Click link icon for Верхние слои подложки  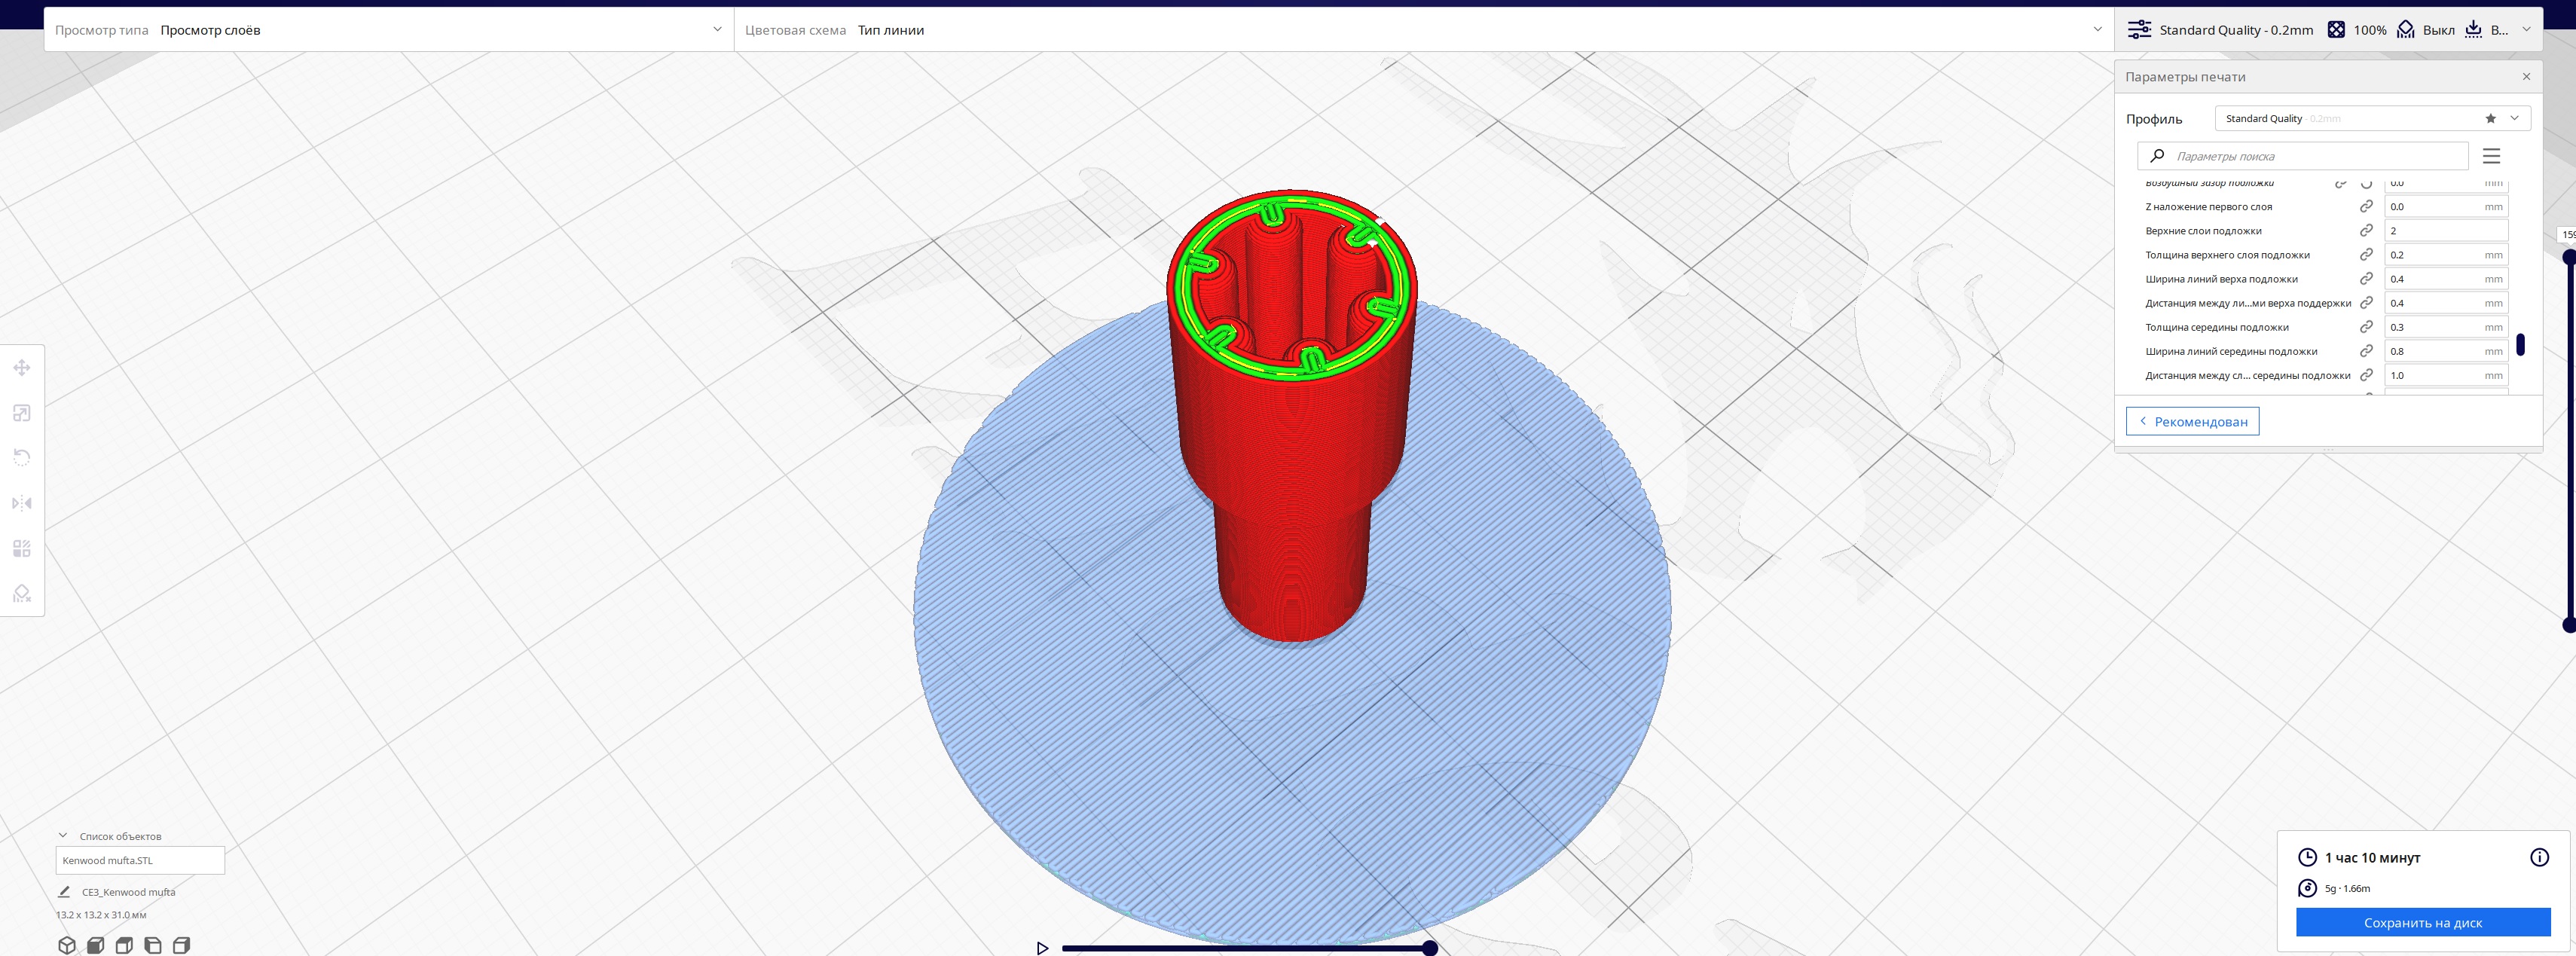click(2366, 231)
